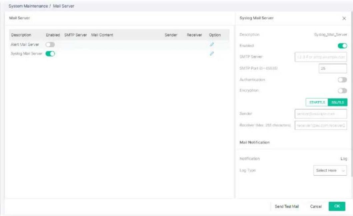Confirm settings with the OK button
Image resolution: width=353 pixels, height=216 pixels.
(337, 206)
